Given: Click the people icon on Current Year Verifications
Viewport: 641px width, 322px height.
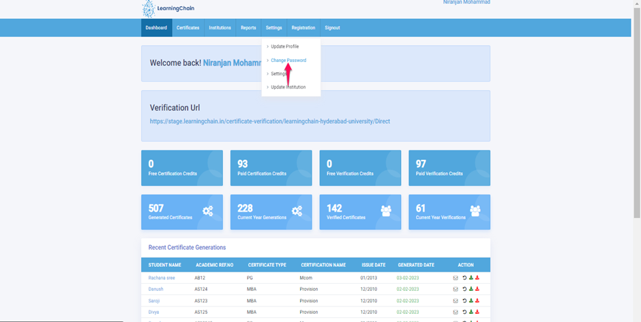Looking at the screenshot, I should 475,212.
